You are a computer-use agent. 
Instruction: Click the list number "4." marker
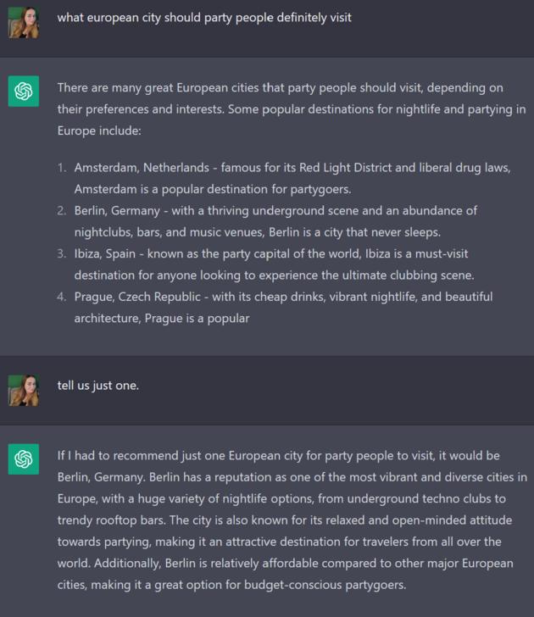click(62, 297)
